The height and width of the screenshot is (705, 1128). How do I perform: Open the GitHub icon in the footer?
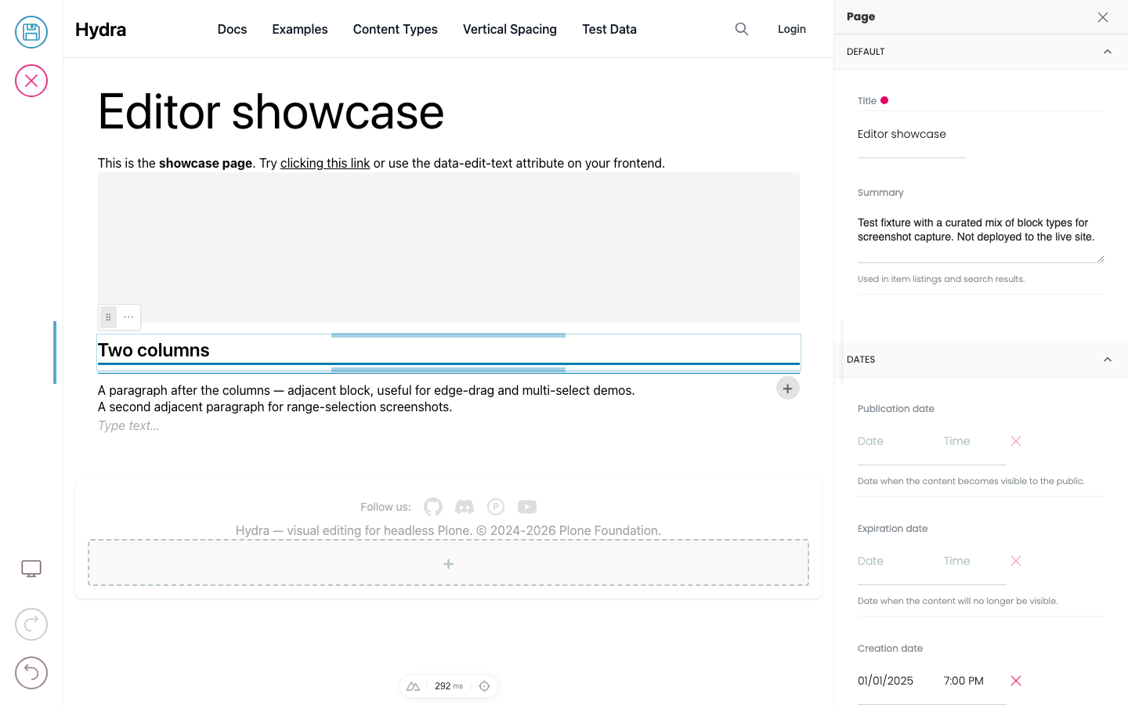pos(433,507)
